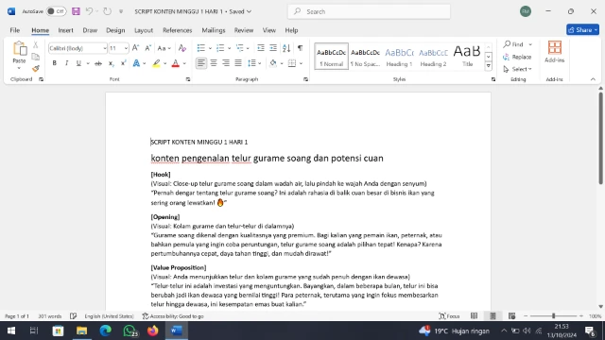
Task: Decrease paragraph indent
Action: pos(261,48)
